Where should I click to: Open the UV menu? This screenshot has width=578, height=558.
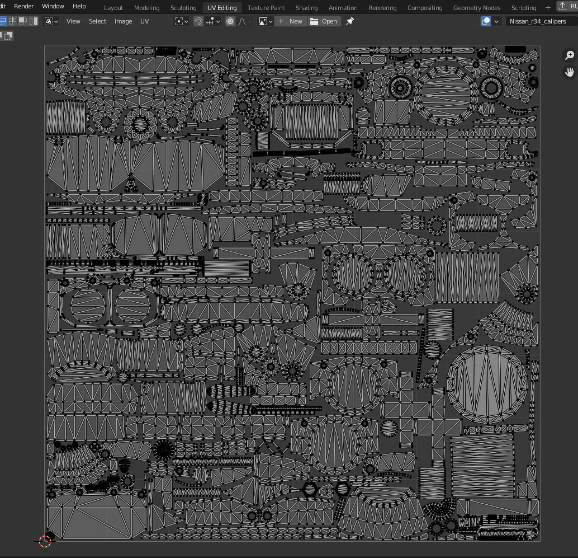click(x=144, y=21)
